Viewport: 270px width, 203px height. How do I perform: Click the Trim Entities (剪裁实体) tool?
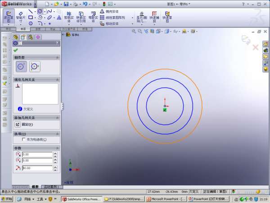[69, 17]
